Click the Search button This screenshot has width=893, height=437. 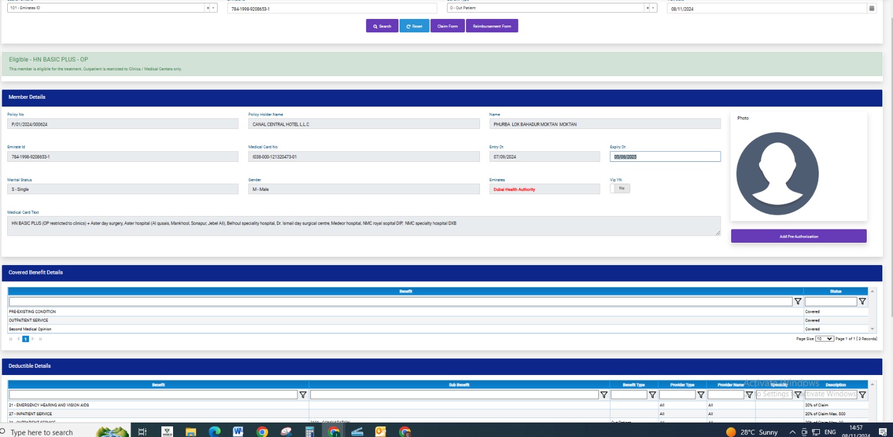(382, 26)
